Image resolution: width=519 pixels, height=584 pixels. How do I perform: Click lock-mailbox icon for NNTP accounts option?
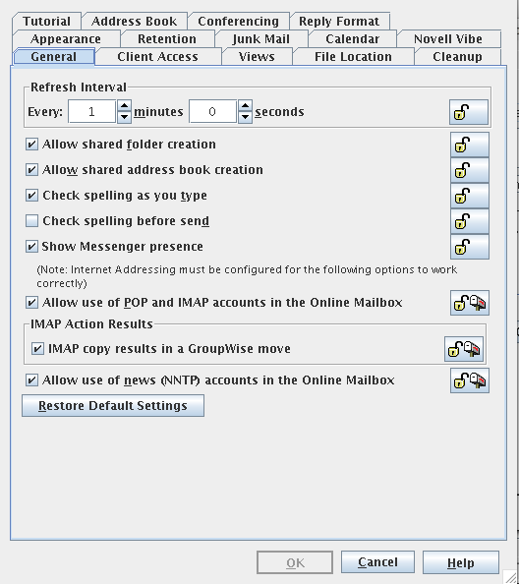click(470, 380)
